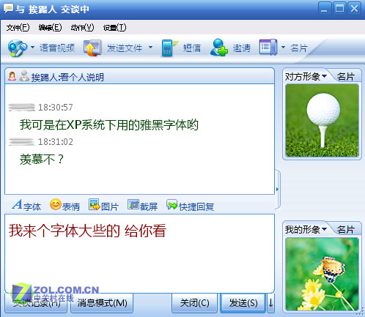Open the 编辑(E) menu
The width and height of the screenshot is (365, 317).
(x=50, y=28)
